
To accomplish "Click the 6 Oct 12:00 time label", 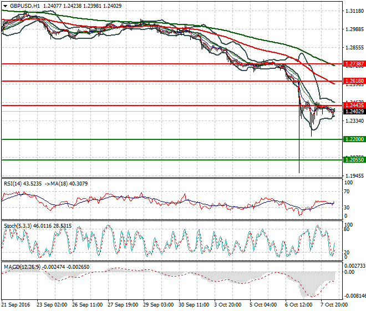I will pyautogui.click(x=298, y=305).
